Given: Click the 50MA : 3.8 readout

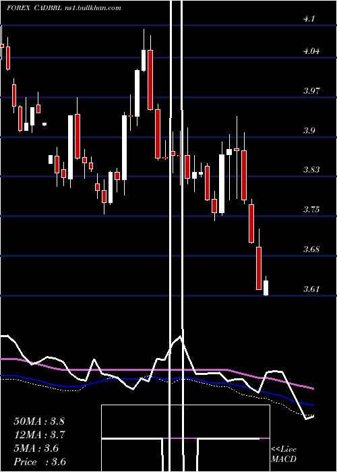Looking at the screenshot, I should (39, 421).
